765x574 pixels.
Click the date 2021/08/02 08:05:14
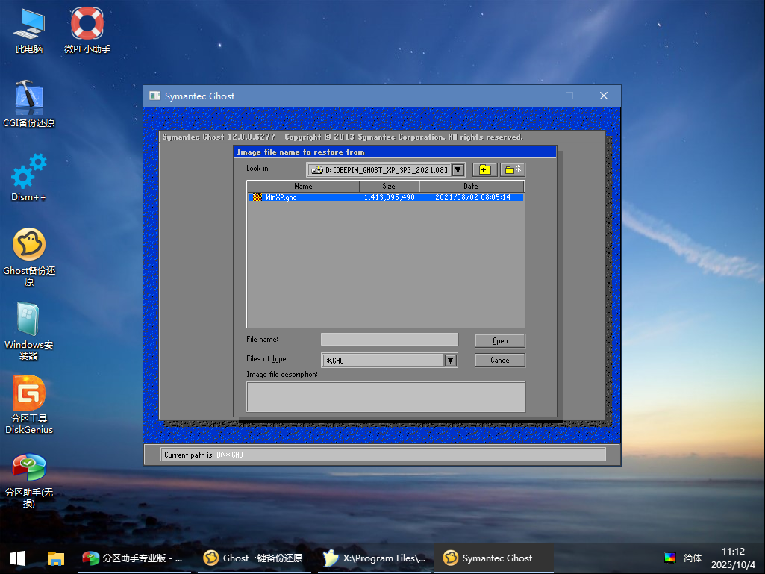tap(472, 197)
